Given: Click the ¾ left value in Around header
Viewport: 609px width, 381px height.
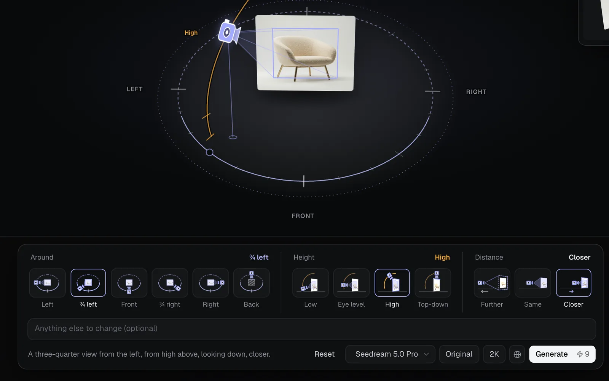Looking at the screenshot, I should tap(259, 258).
